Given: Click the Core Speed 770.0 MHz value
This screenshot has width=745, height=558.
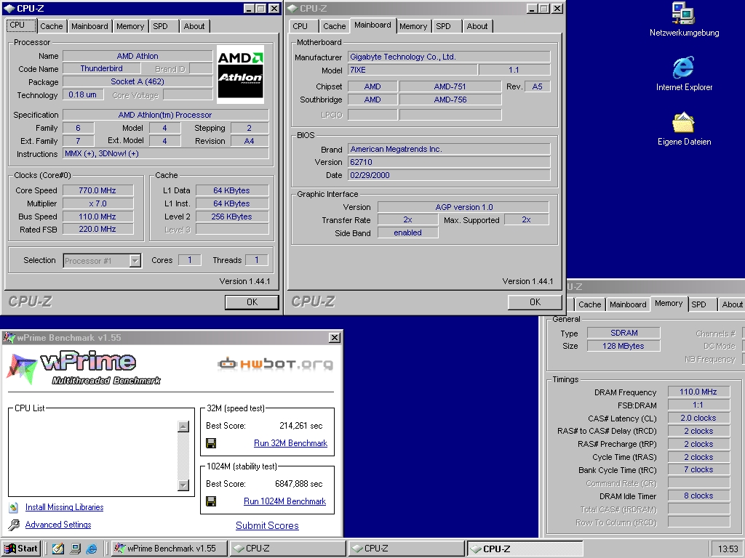Looking at the screenshot, I should coord(97,190).
